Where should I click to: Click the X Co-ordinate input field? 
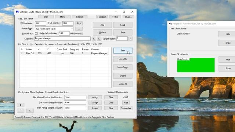tap(40, 23)
